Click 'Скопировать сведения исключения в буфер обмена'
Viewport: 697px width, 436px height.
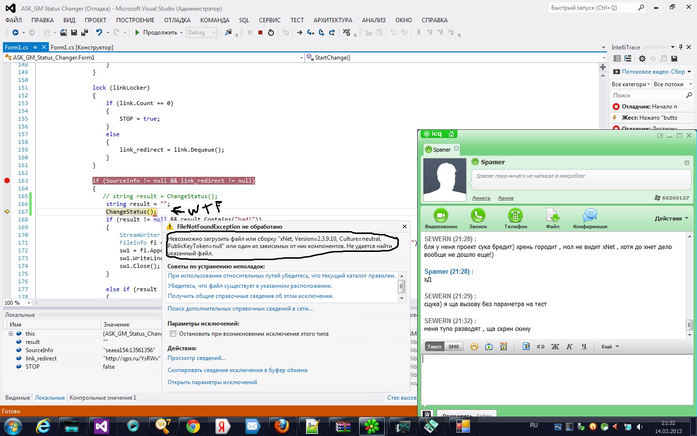237,370
